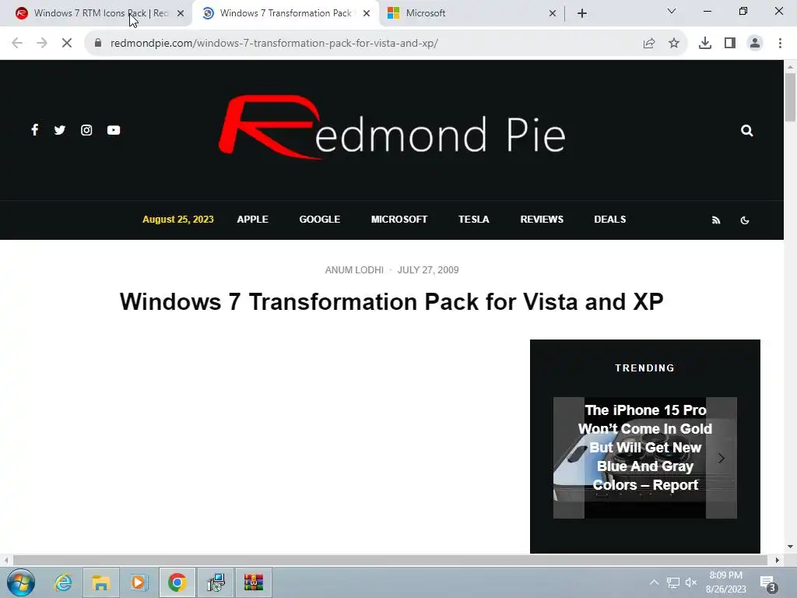797x598 pixels.
Task: View site information lock icon
Action: tap(98, 44)
